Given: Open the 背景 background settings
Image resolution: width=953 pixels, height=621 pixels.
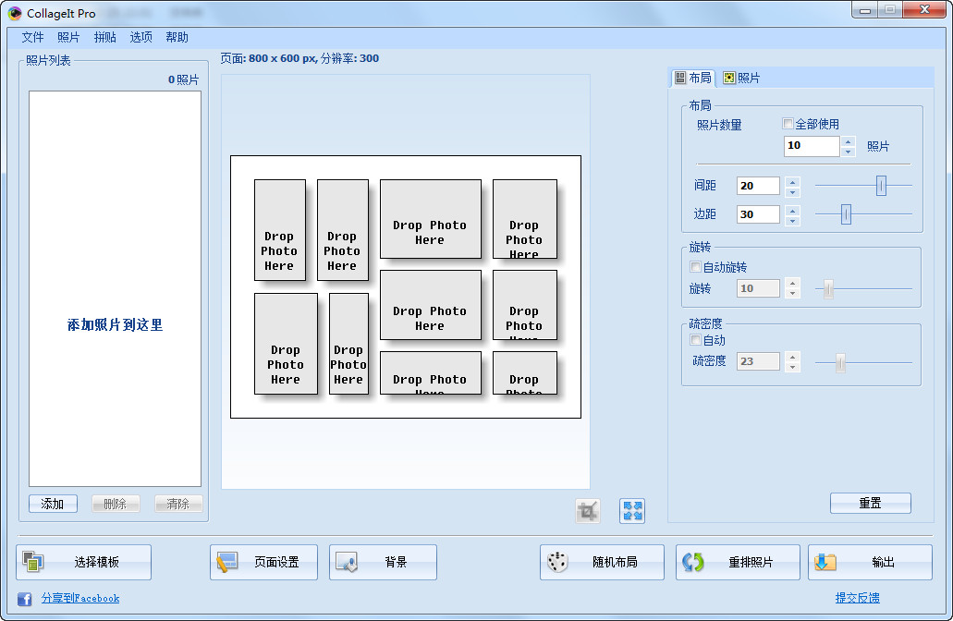Looking at the screenshot, I should [x=383, y=562].
